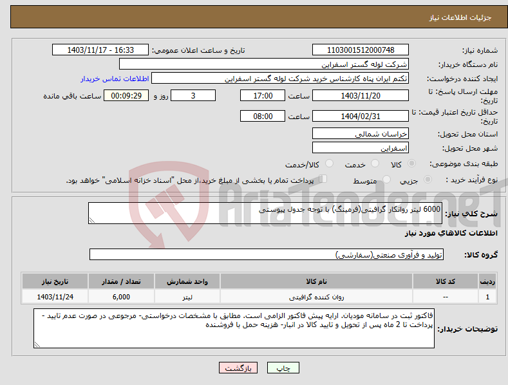
Task: Click the نام کالا column header
Action: 316,281
